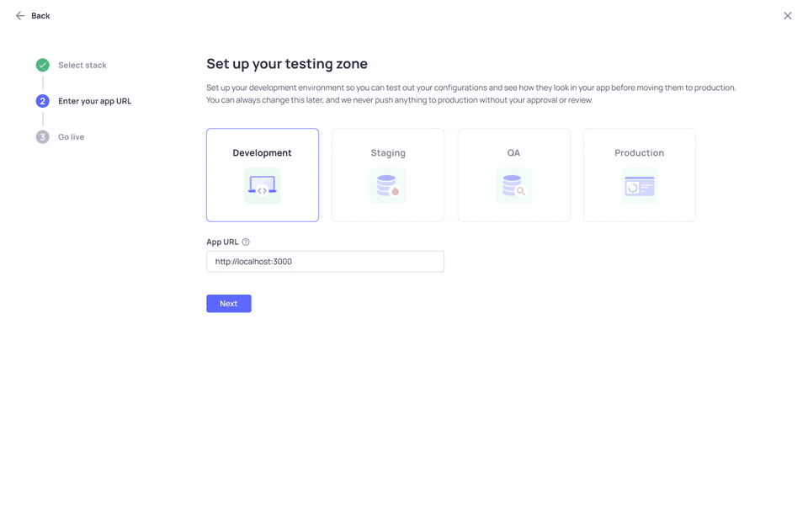The width and height of the screenshot is (808, 505).
Task: Go to the Select stack step
Action: click(x=82, y=65)
